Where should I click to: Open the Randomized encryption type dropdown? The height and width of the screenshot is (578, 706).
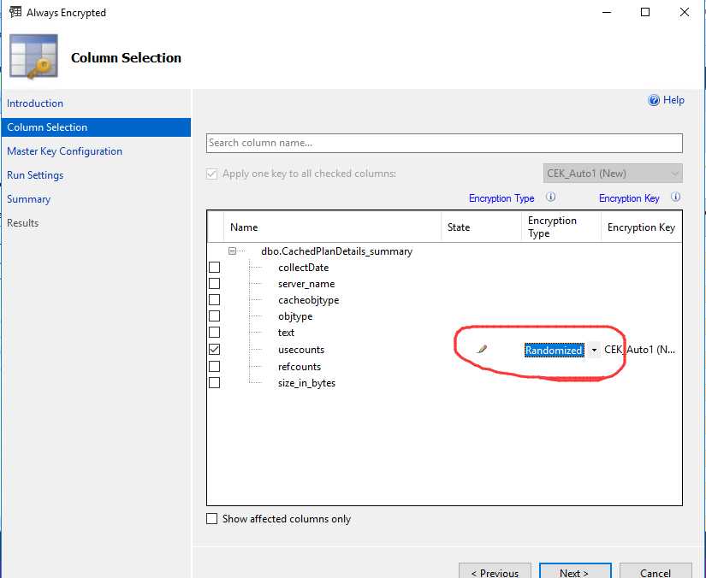click(x=594, y=350)
